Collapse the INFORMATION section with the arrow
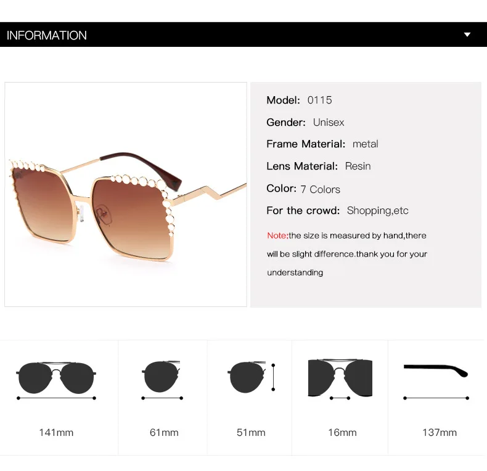This screenshot has width=487, height=471. [x=467, y=35]
